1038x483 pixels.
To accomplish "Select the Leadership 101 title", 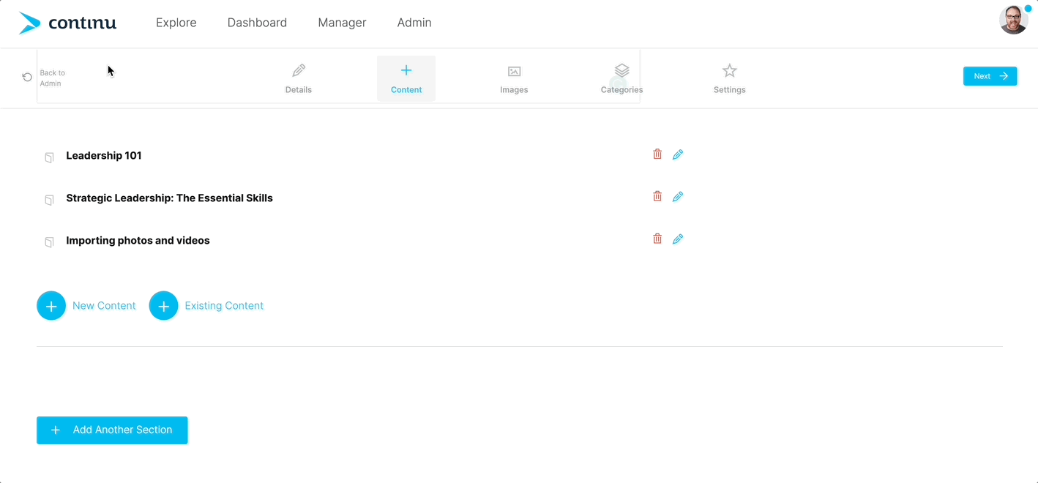I will [104, 156].
